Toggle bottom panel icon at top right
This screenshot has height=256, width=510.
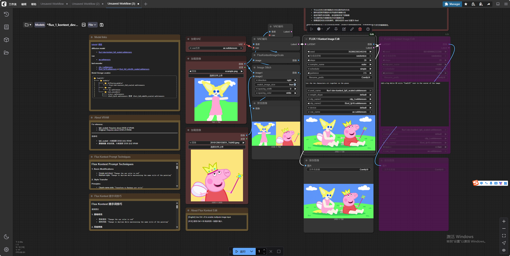pos(498,4)
